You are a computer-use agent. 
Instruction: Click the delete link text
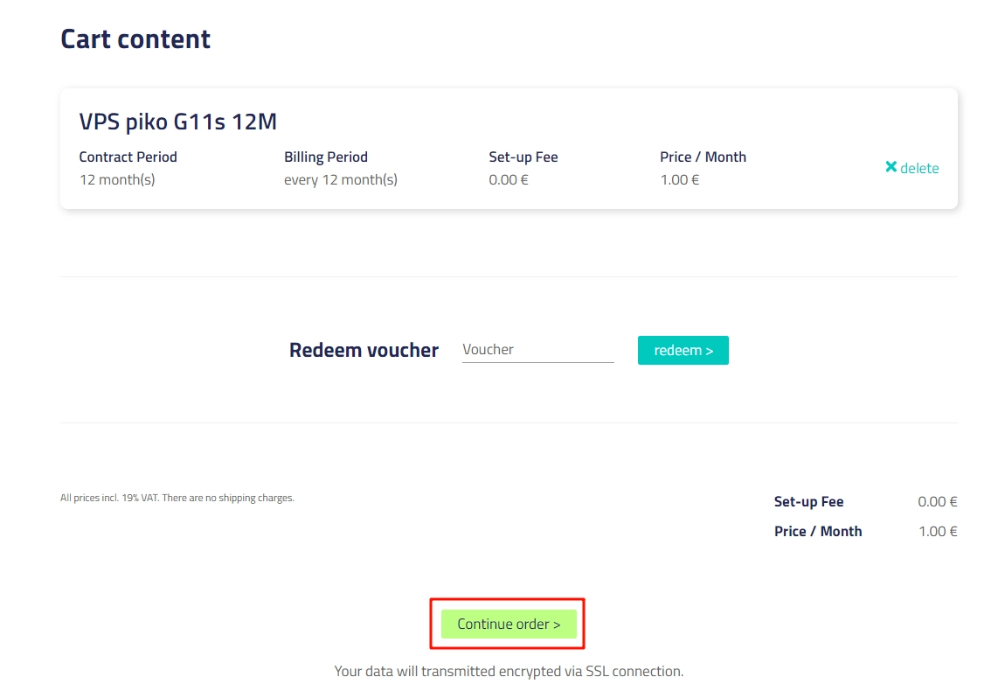coord(919,169)
